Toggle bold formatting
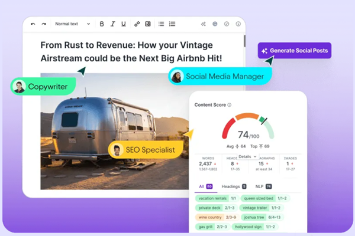Image resolution: width=355 pixels, height=236 pixels. tap(102, 24)
